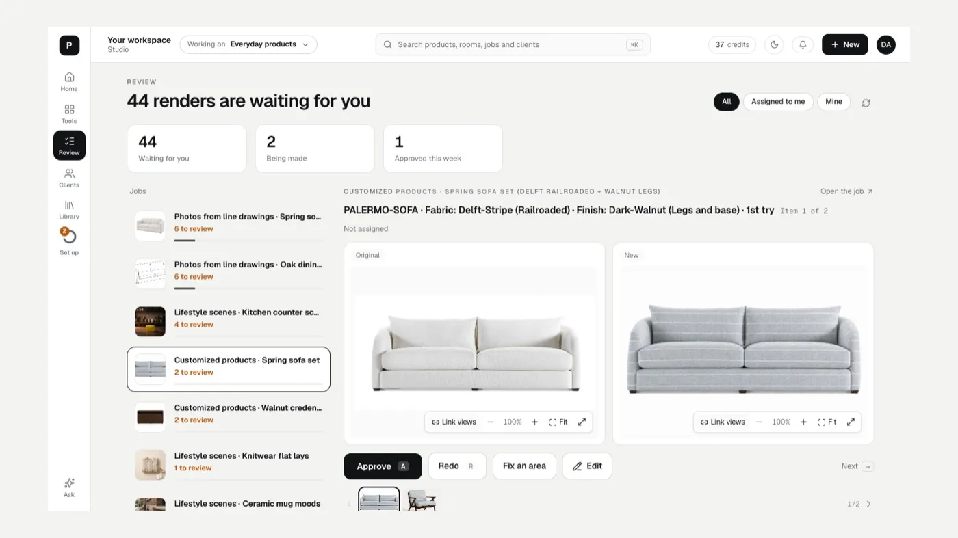Click the P workspace logo
This screenshot has width=958, height=538.
click(x=69, y=45)
